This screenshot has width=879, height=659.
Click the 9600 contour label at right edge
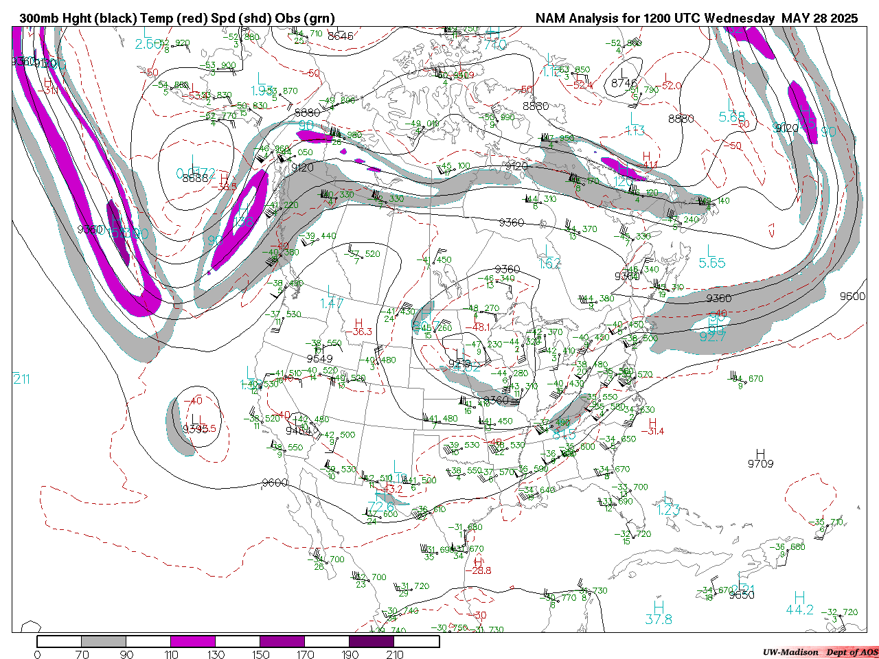(852, 296)
